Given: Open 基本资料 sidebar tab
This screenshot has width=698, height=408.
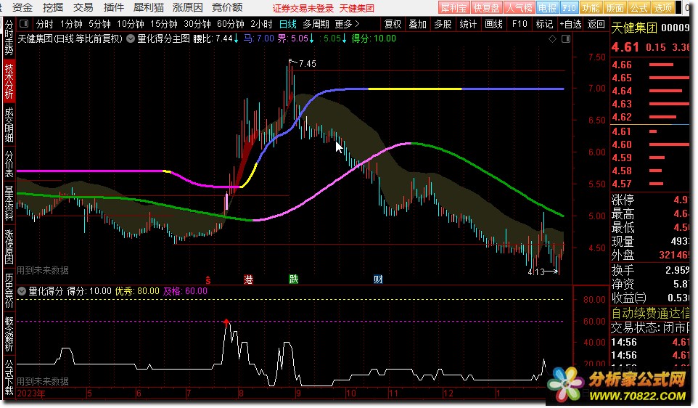Looking at the screenshot, I should pyautogui.click(x=9, y=203).
